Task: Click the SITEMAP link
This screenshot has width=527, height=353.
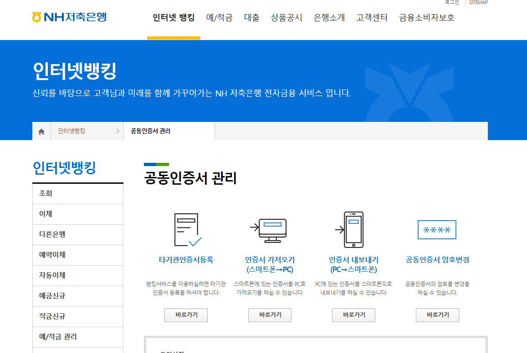Action: pyautogui.click(x=478, y=2)
